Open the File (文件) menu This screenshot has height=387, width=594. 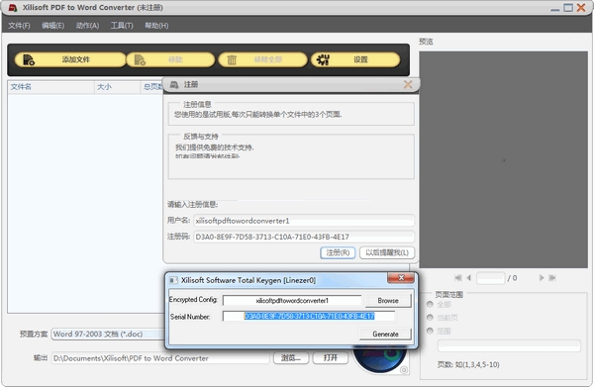click(19, 26)
